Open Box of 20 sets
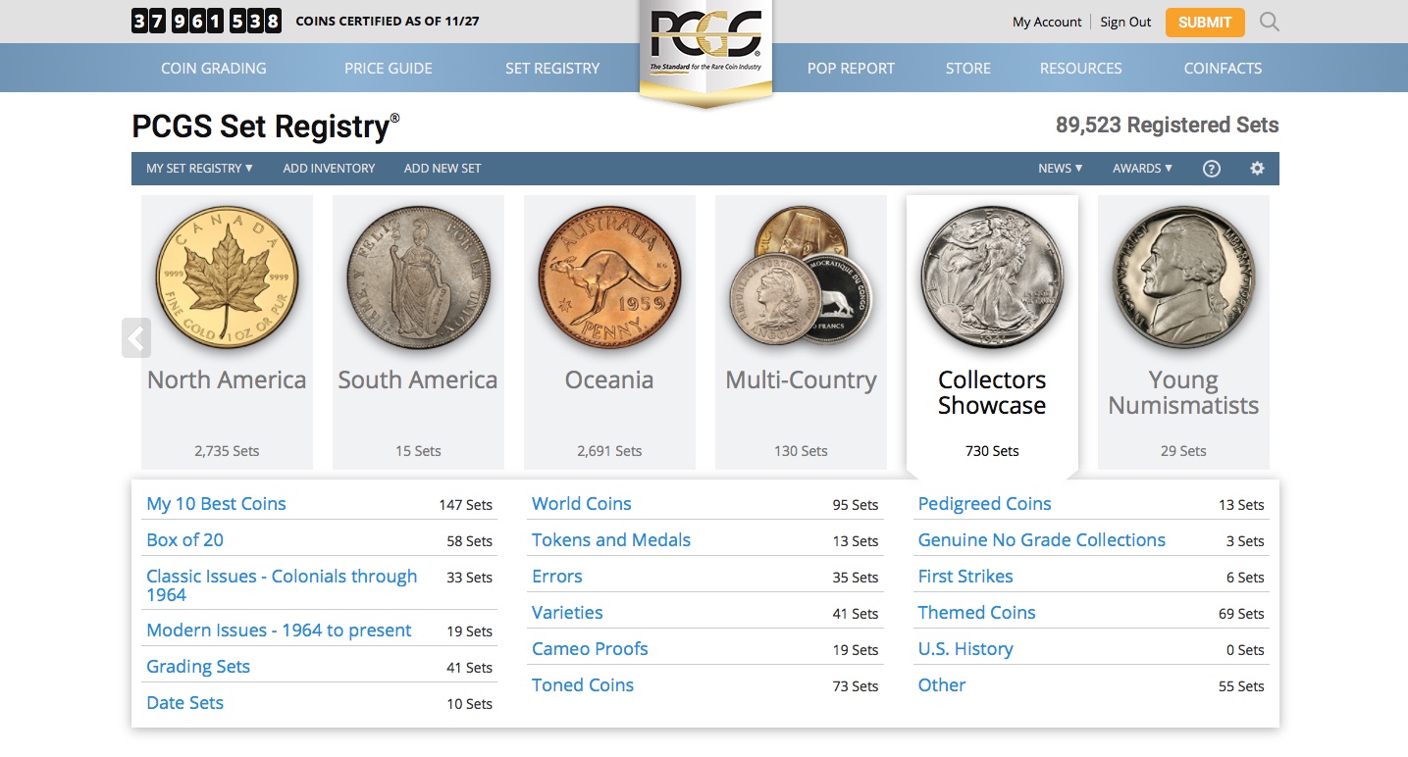Screen dimensions: 1408x757 (x=184, y=540)
